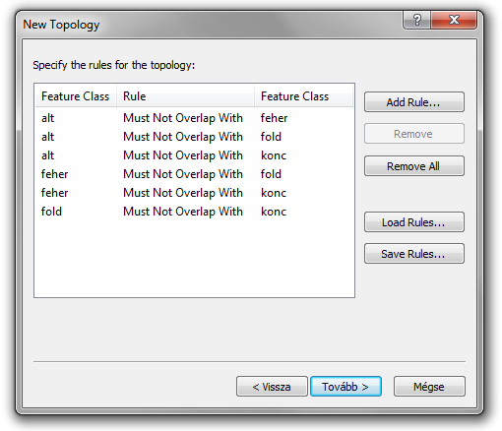The width and height of the screenshot is (502, 431).
Task: Select the rule row alt / konc
Action: pos(194,155)
